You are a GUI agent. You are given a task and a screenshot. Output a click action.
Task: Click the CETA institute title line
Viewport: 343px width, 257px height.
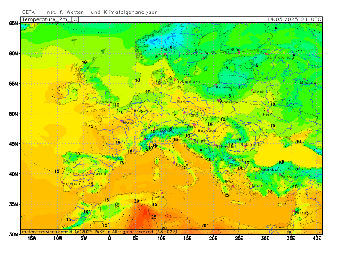coord(93,12)
